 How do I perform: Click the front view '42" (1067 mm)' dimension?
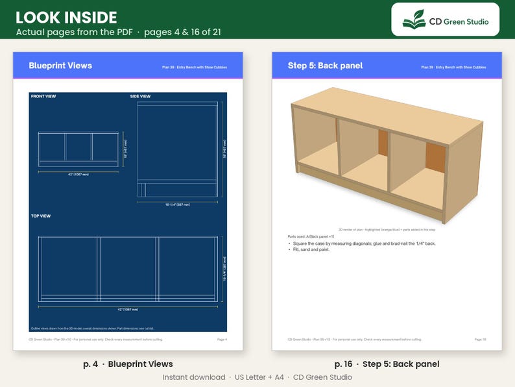coord(78,174)
